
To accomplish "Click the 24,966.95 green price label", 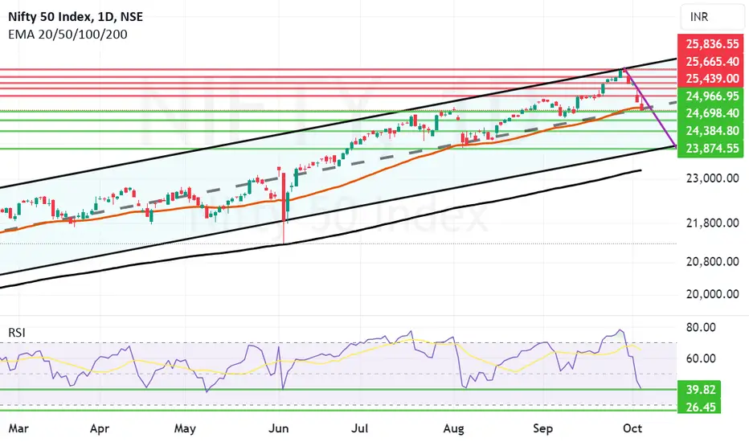I will tap(711, 96).
